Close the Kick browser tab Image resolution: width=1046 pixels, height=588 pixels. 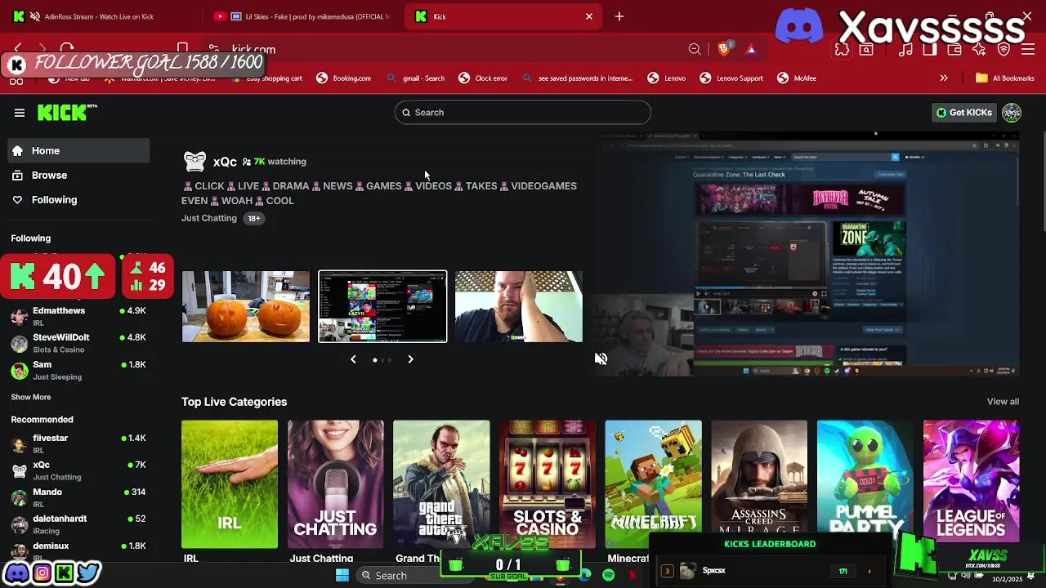click(589, 16)
